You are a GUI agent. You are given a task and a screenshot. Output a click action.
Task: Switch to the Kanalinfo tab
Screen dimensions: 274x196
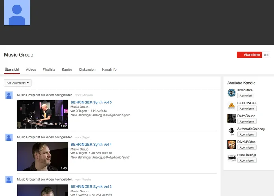[x=109, y=69]
